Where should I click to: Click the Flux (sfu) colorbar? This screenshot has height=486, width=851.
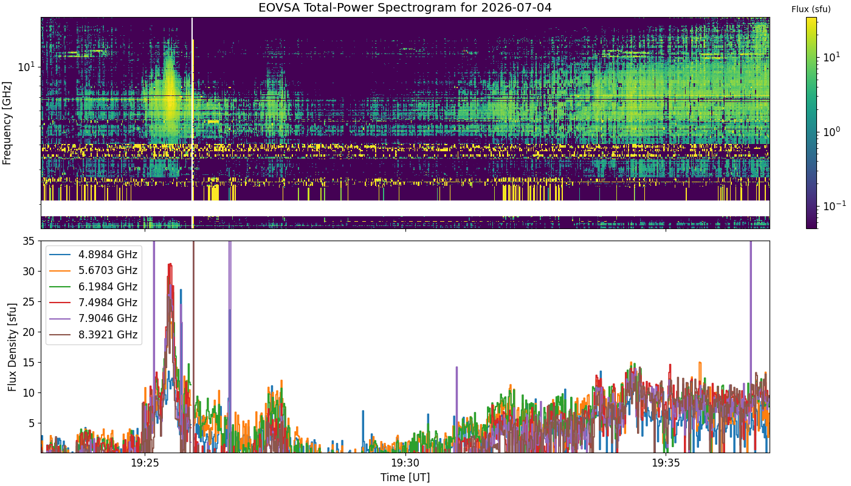(x=811, y=123)
